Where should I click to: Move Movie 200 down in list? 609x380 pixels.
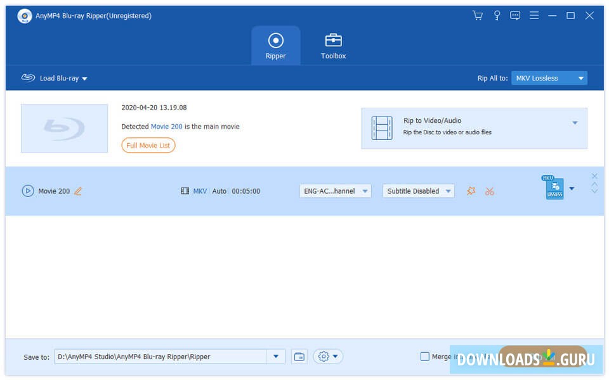(594, 191)
